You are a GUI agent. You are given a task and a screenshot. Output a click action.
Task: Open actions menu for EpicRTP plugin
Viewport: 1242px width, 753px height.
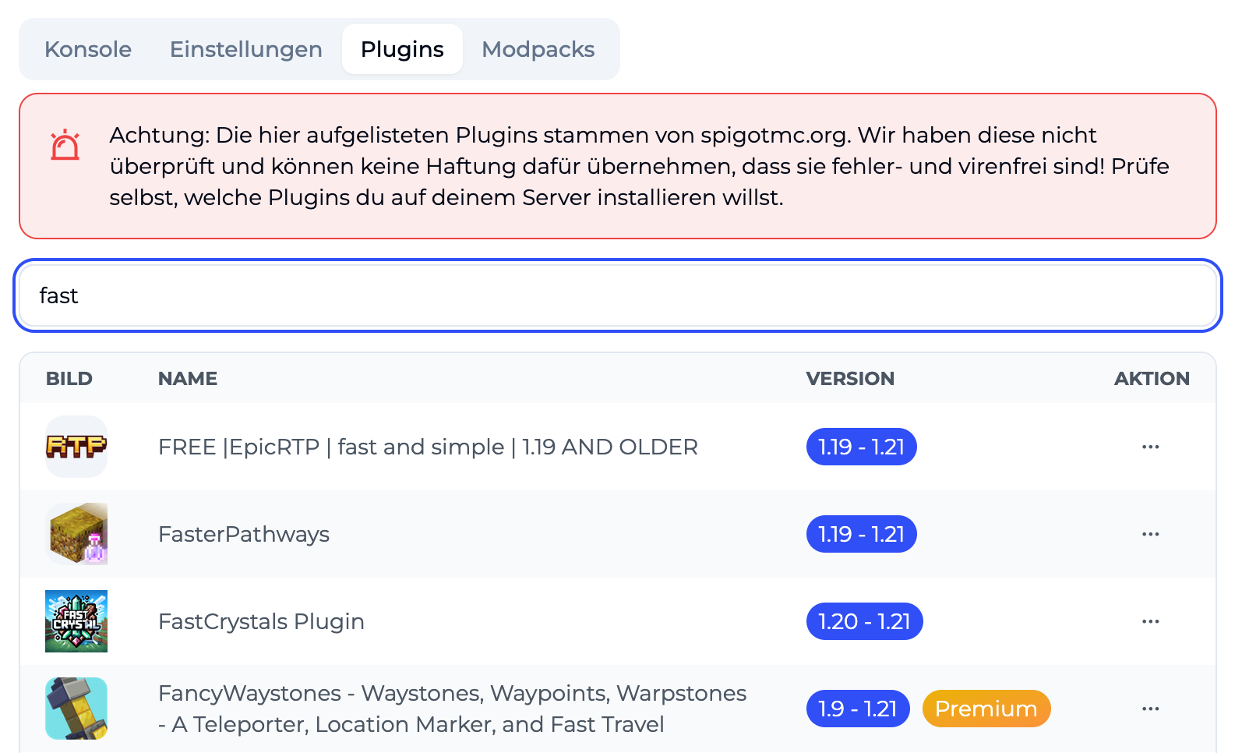1151,447
